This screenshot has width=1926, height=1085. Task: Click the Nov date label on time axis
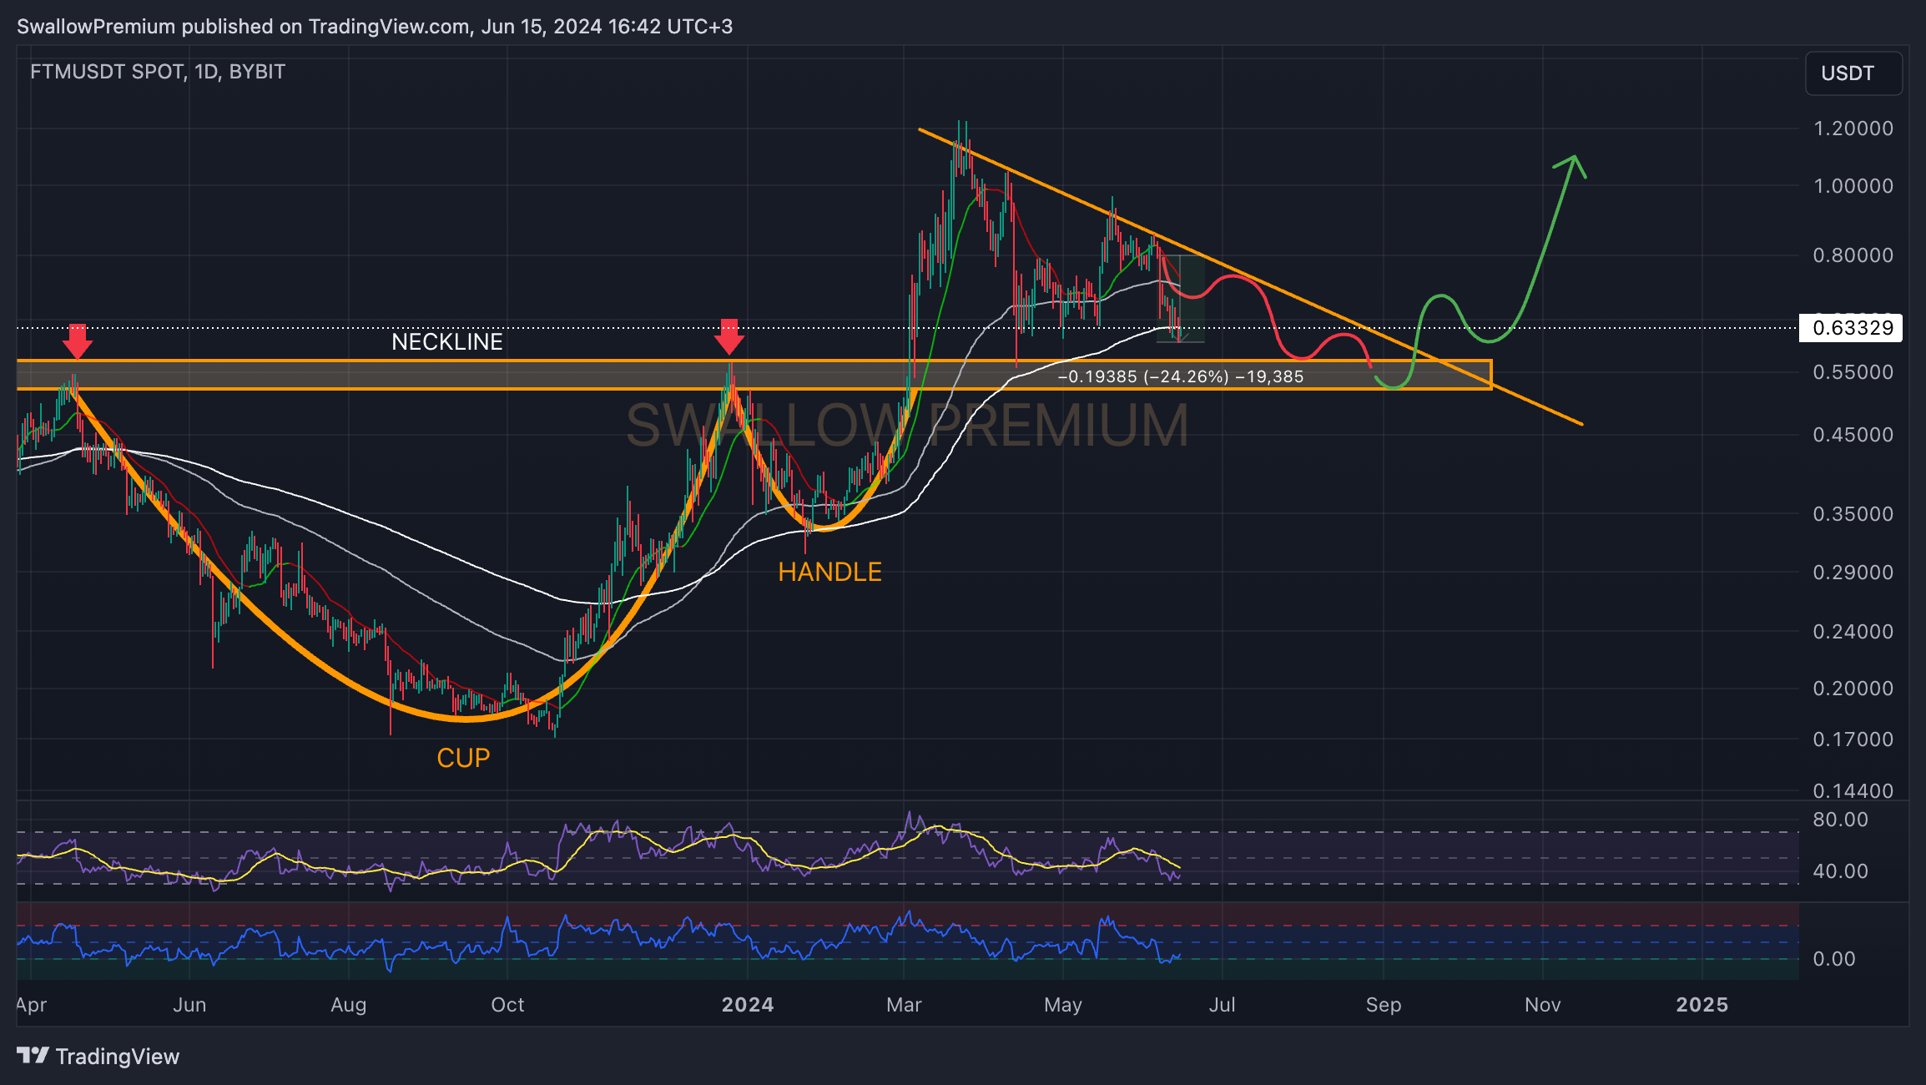coord(1542,1005)
